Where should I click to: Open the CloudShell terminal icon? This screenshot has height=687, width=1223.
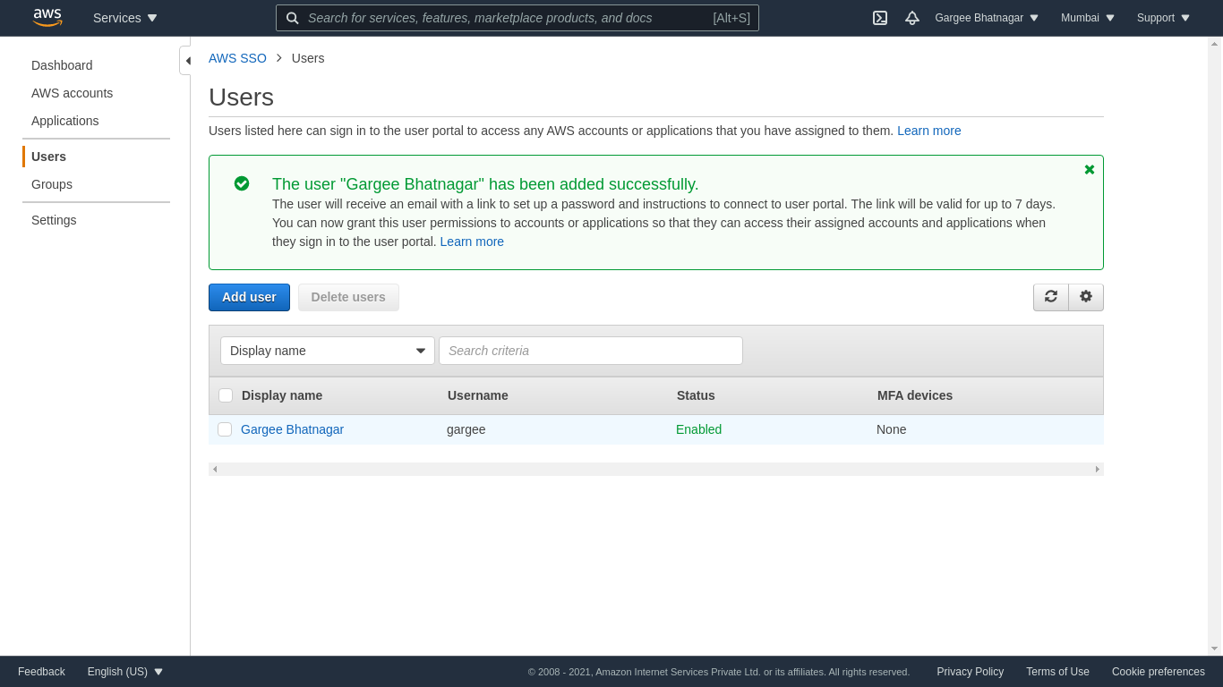click(x=880, y=18)
